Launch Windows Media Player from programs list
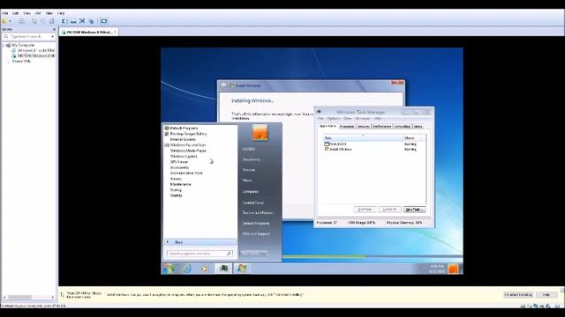This screenshot has width=565, height=317. [x=188, y=151]
